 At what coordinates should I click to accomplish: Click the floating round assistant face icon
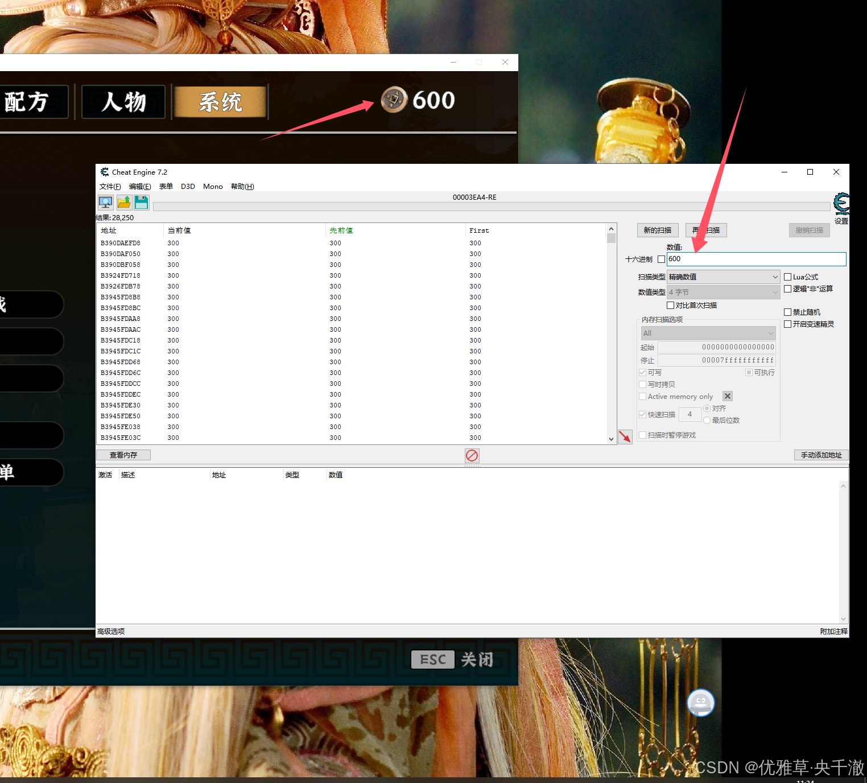point(701,703)
